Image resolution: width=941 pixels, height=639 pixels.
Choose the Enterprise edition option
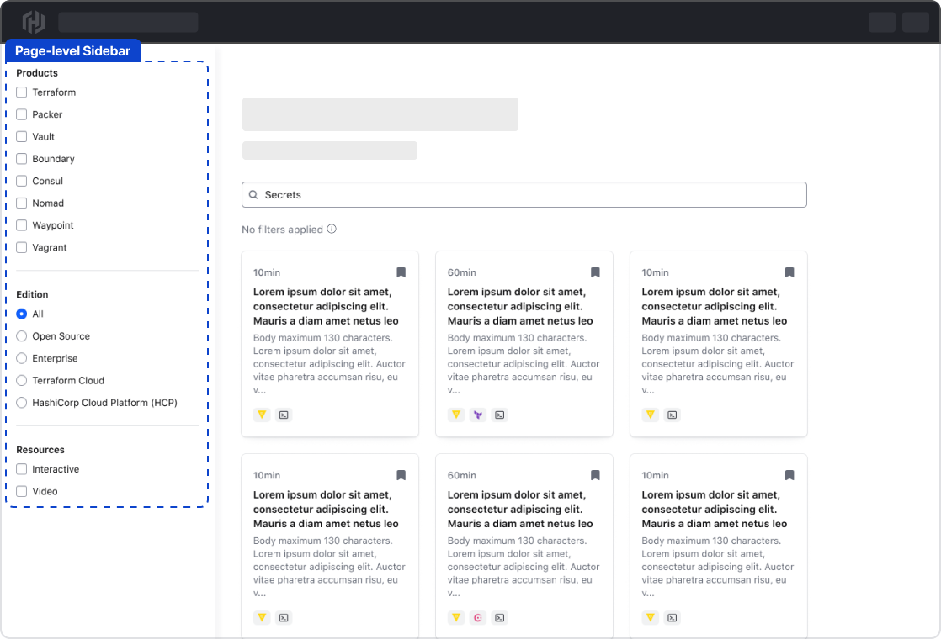point(22,358)
